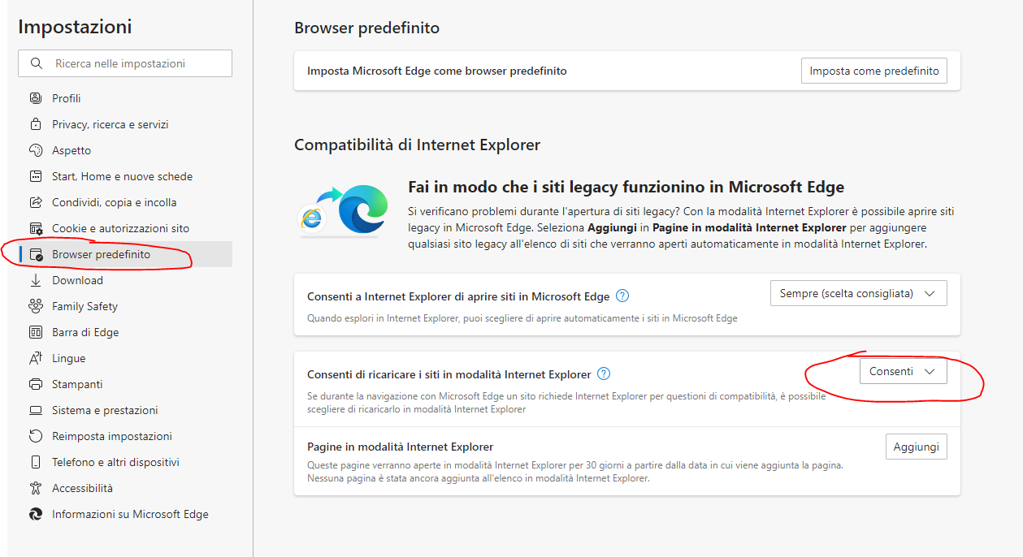
Task: Click the magnifier icon in the search box
Action: point(37,63)
